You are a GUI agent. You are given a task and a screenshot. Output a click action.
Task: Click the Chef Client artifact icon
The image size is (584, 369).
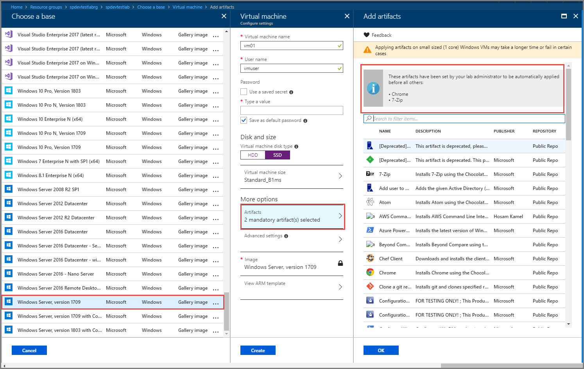370,258
